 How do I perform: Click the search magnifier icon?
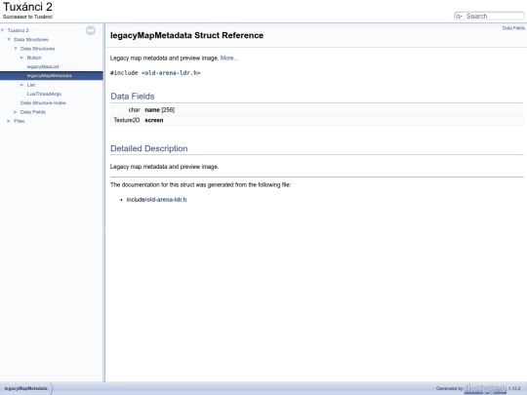[459, 17]
